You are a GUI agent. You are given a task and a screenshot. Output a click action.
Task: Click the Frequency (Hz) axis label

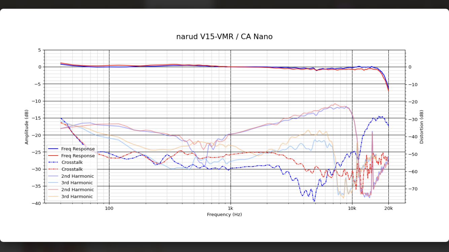point(224,214)
